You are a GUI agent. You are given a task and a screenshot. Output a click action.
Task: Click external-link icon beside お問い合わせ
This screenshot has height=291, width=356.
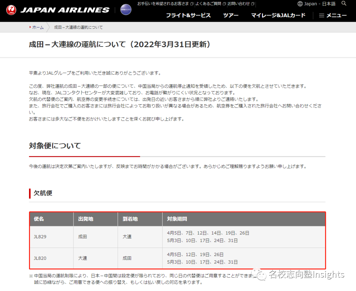pos(252,4)
